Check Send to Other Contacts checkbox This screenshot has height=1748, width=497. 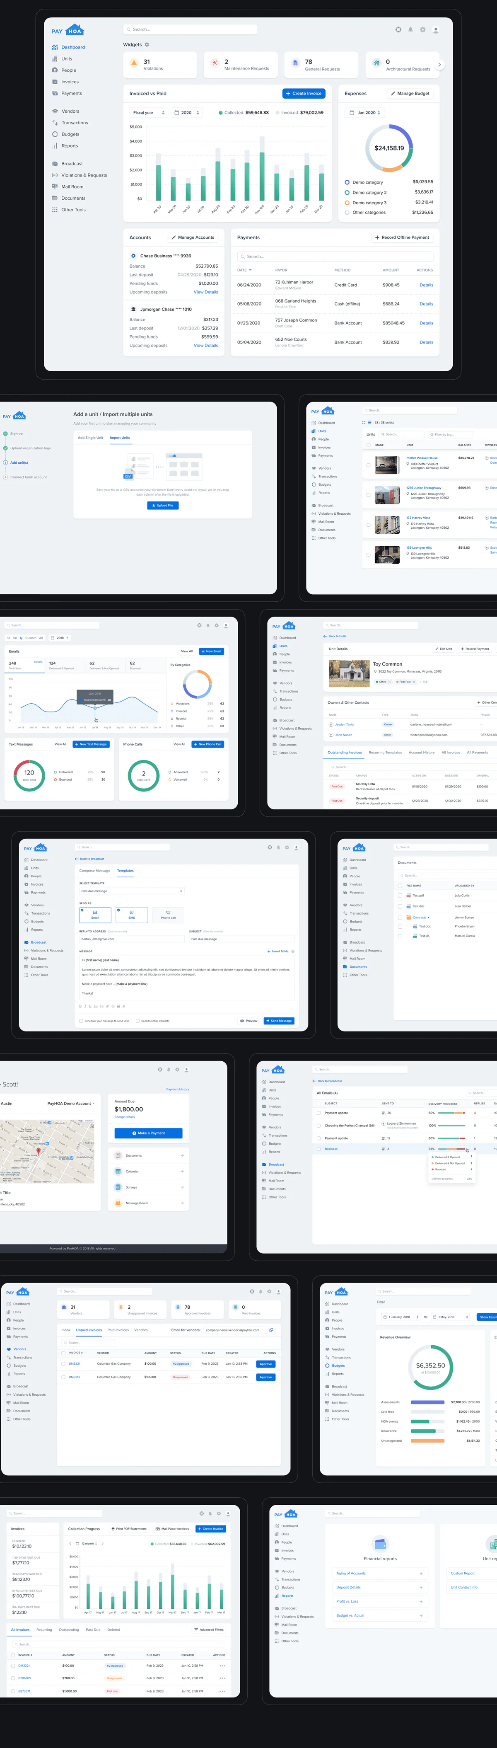click(138, 1021)
